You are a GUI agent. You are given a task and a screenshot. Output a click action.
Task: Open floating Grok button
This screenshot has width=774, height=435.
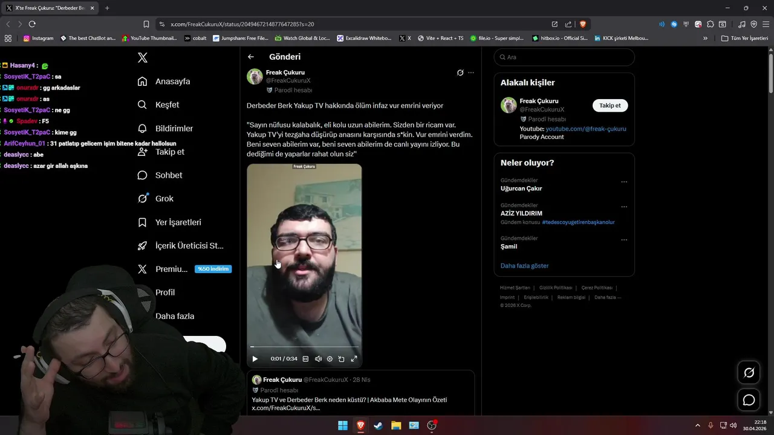(x=749, y=373)
